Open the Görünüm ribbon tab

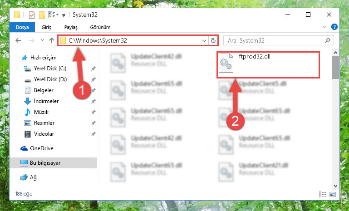100,27
